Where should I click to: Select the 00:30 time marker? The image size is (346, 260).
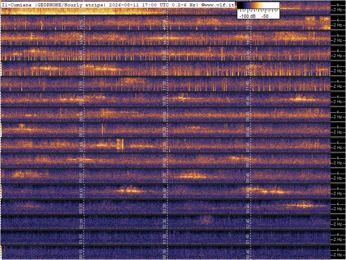pos(164,254)
